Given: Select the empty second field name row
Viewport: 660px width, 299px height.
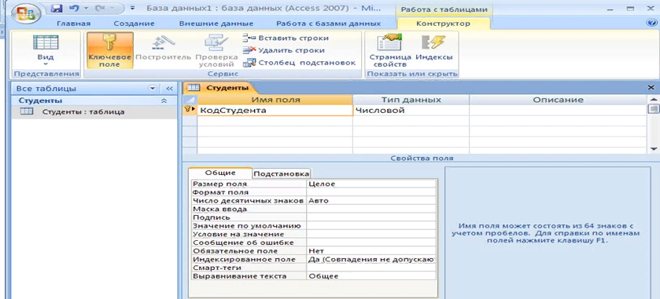Looking at the screenshot, I should 275,121.
